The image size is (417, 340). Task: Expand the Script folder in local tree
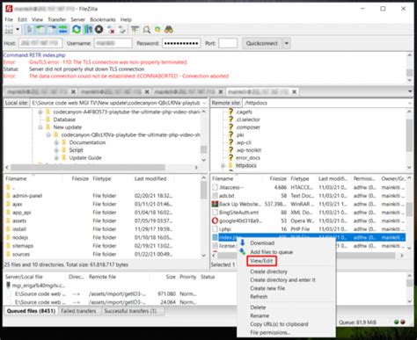(56, 150)
